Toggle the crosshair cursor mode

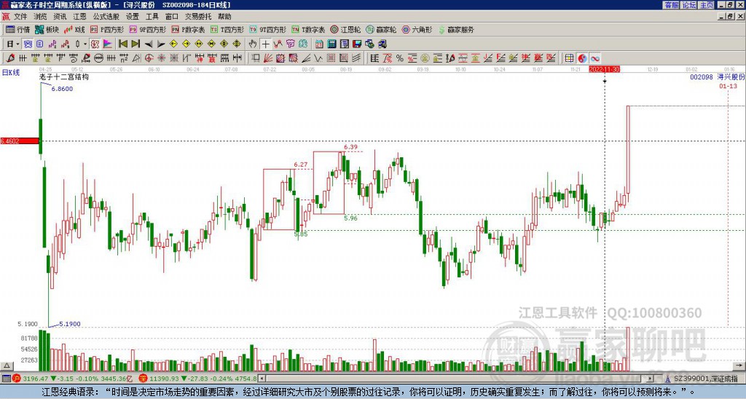265,44
